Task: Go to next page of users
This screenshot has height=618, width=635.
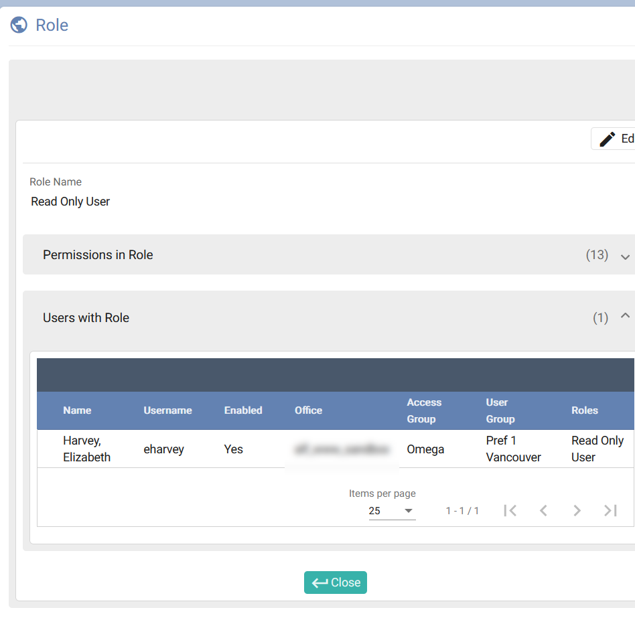Action: [x=577, y=511]
